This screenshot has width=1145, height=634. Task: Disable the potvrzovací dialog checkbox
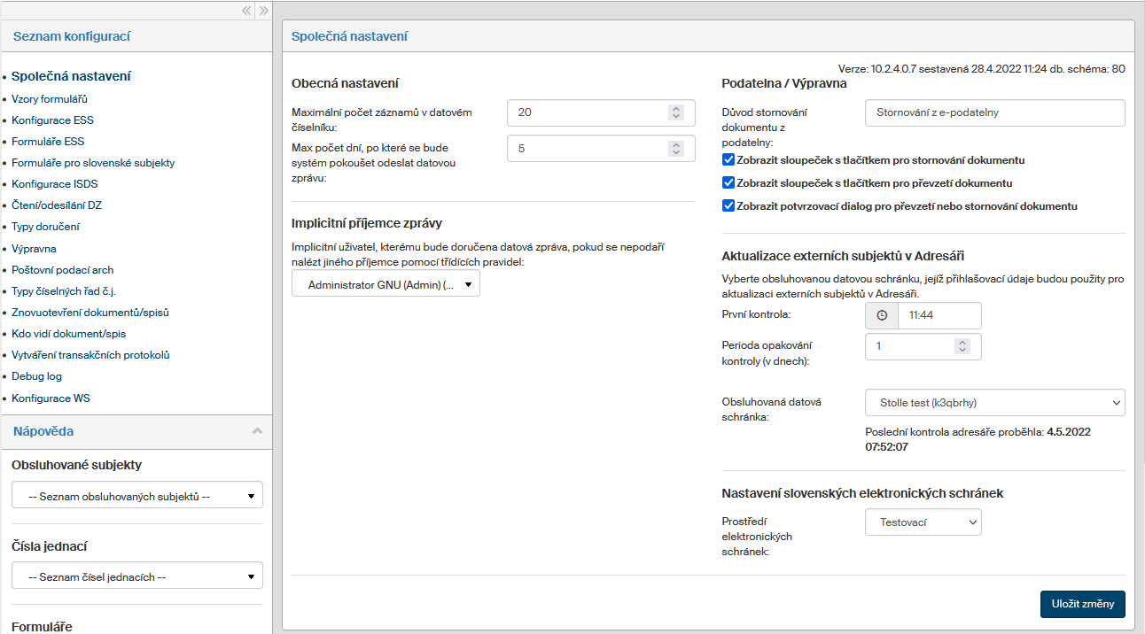(728, 206)
